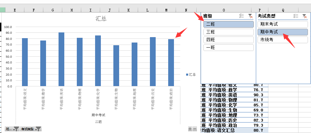
Task: Click the 化学 bar in chart
Action: click(x=98, y=61)
